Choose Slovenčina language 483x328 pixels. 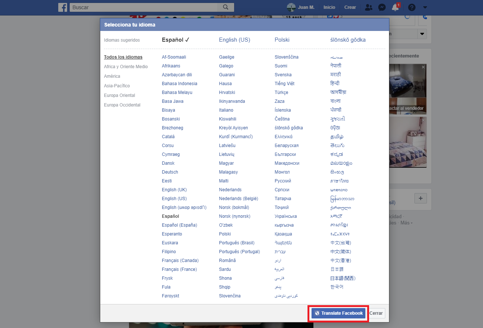click(230, 296)
